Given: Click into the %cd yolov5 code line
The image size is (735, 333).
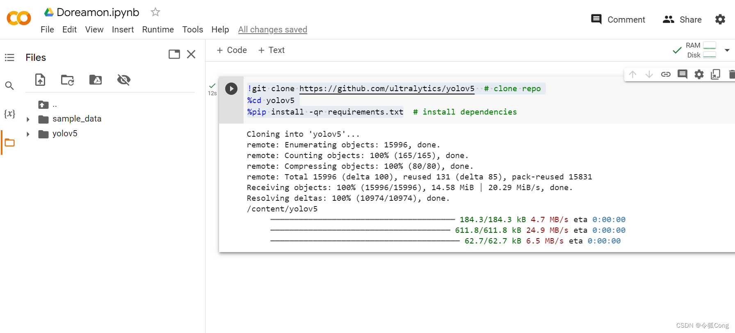Looking at the screenshot, I should pos(271,100).
